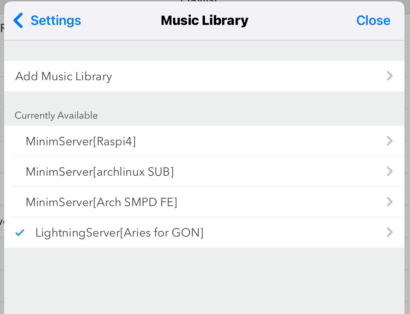Show details arrow for MinimServer[Arch SMPD FE]
The width and height of the screenshot is (410, 314).
pyautogui.click(x=390, y=202)
